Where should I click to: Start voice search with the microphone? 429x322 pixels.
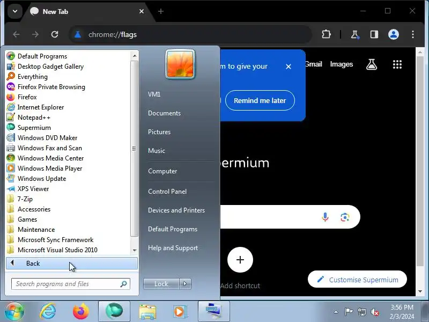[x=325, y=217]
